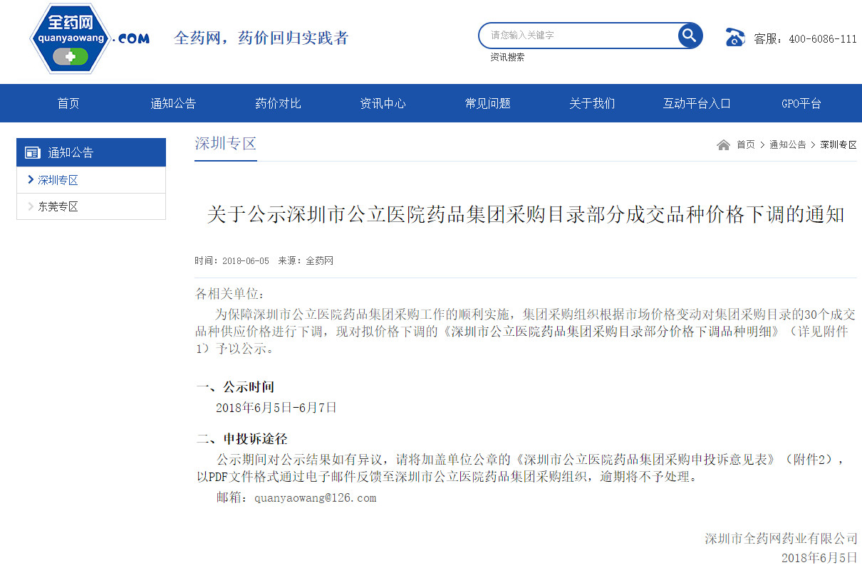Click the 全药网 hexagon logo
This screenshot has width=862, height=570.
[x=71, y=38]
